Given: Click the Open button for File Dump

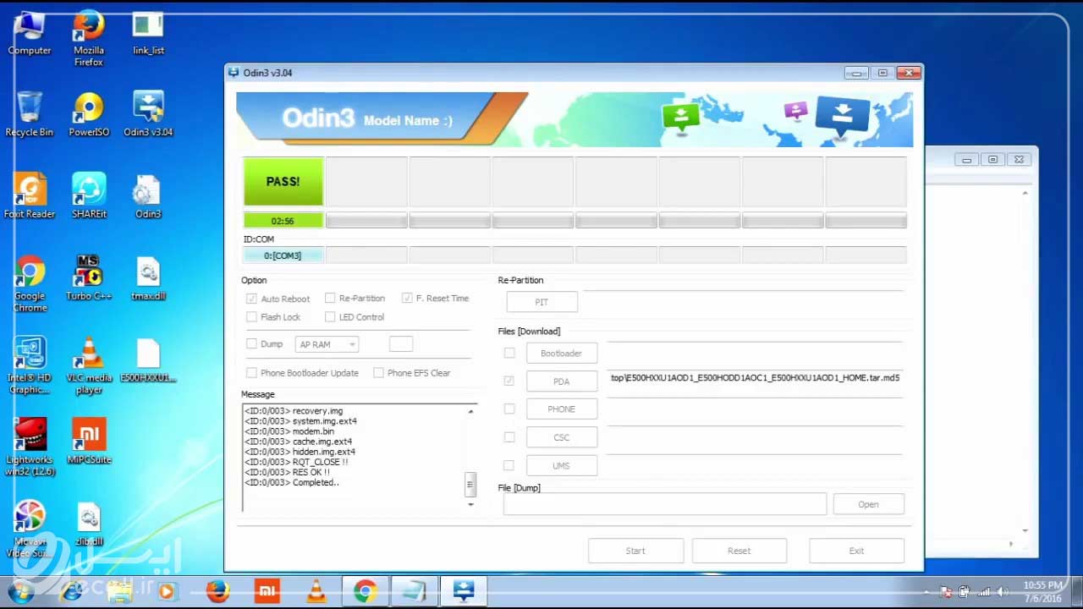Looking at the screenshot, I should click(x=868, y=504).
